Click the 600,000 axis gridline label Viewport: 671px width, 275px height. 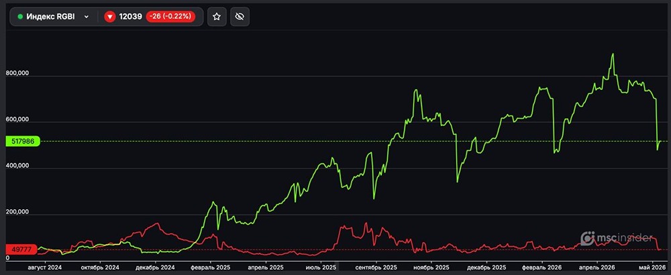[17, 119]
